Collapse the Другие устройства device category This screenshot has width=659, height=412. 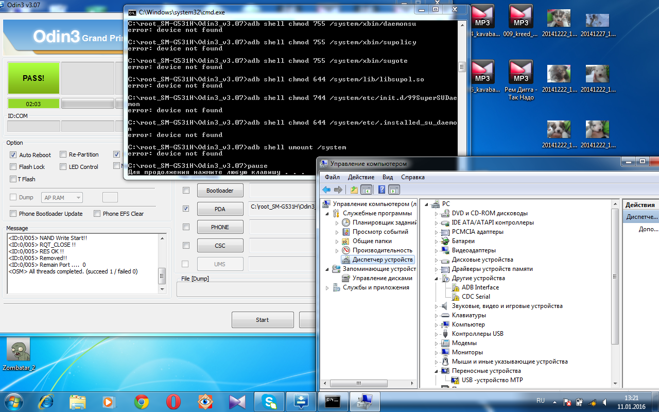(437, 278)
